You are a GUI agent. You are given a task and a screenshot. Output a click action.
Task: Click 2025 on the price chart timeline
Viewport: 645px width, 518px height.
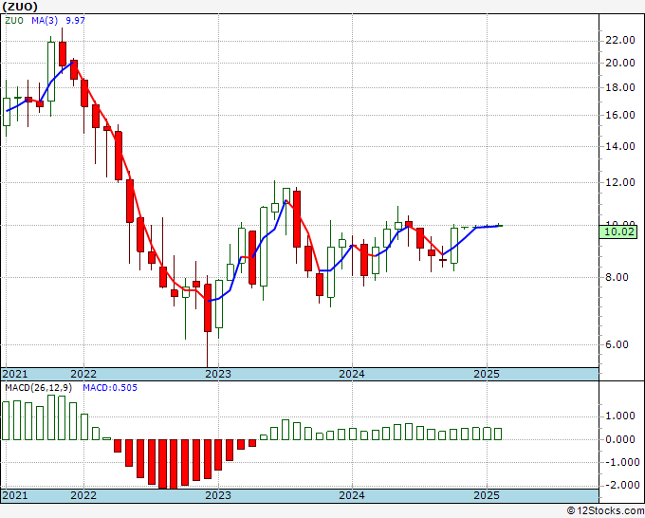pyautogui.click(x=487, y=374)
